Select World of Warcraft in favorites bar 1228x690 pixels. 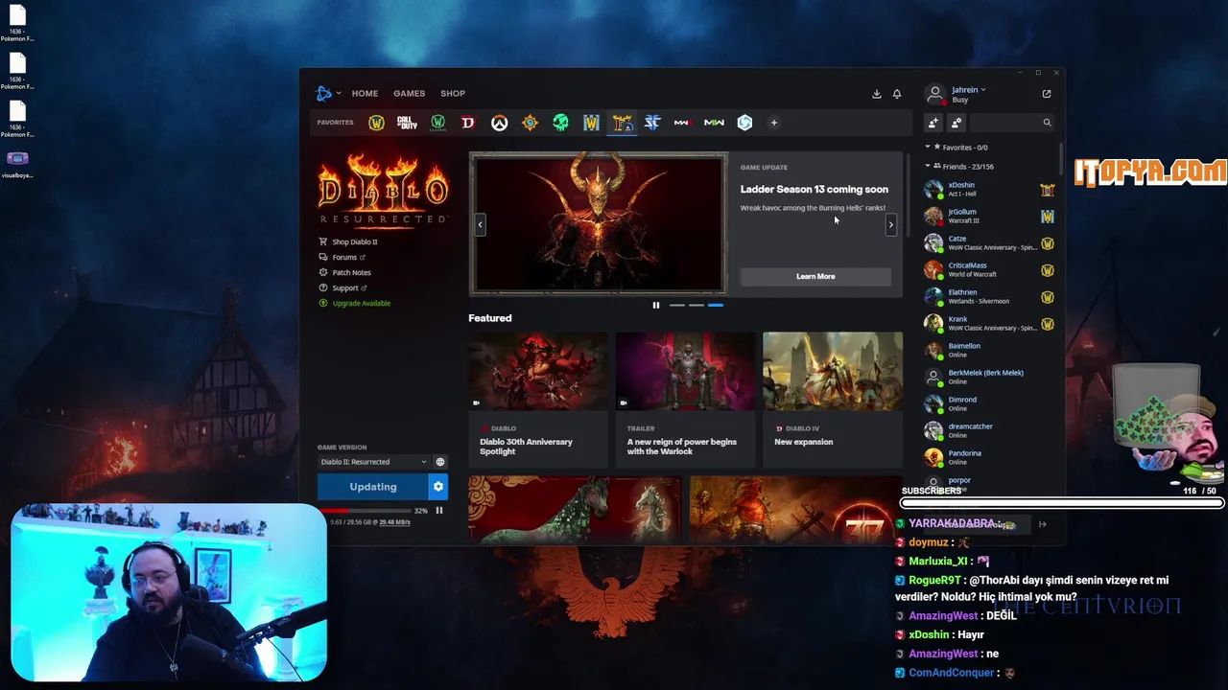point(376,123)
